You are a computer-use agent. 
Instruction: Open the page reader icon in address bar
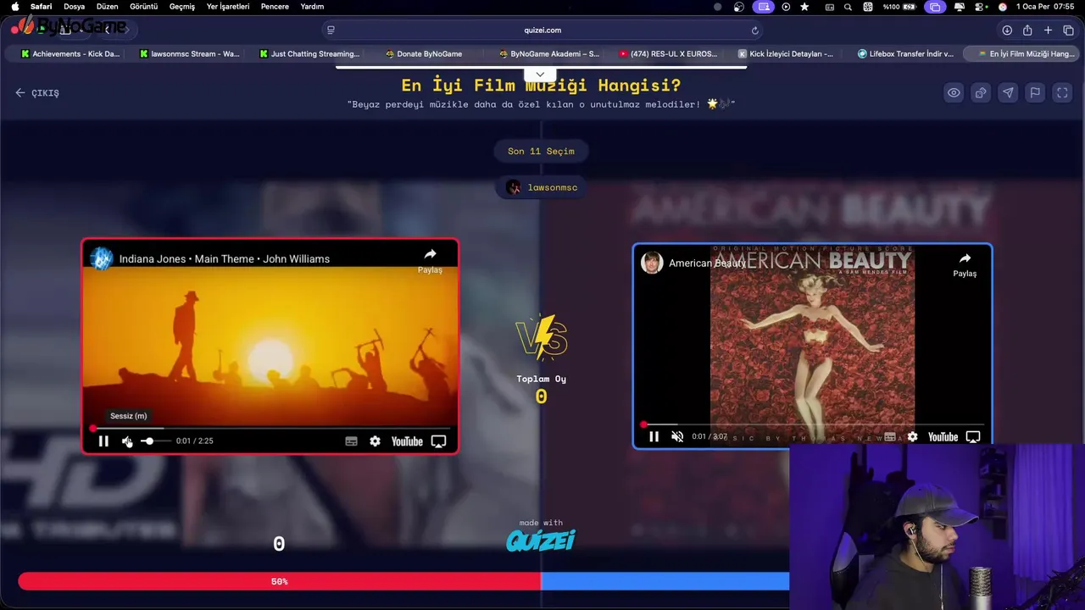[331, 30]
